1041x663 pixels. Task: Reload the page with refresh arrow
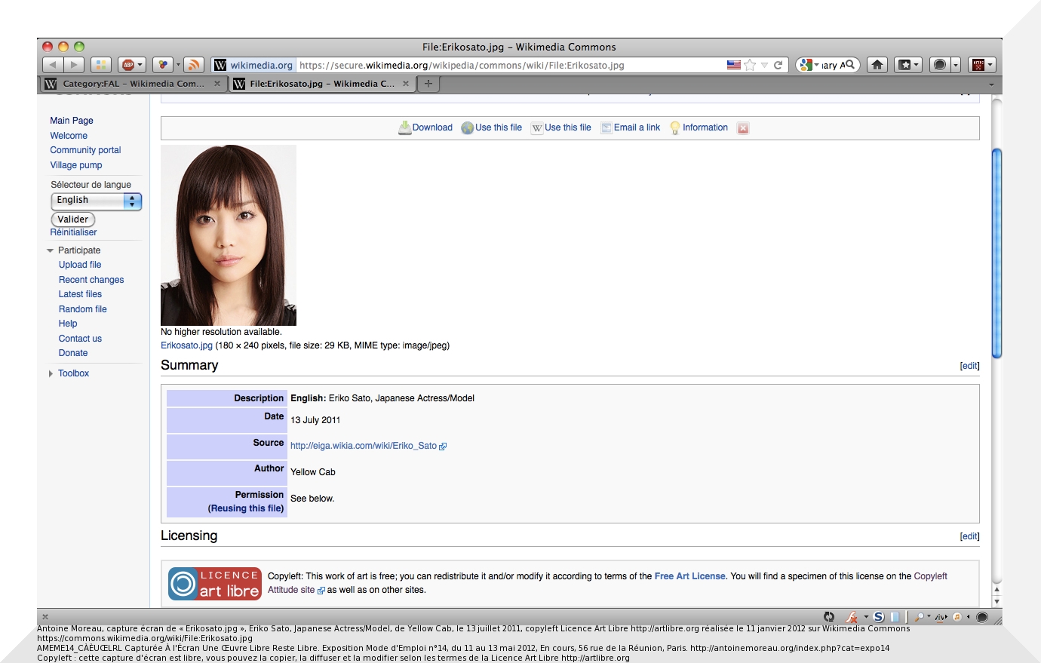778,65
